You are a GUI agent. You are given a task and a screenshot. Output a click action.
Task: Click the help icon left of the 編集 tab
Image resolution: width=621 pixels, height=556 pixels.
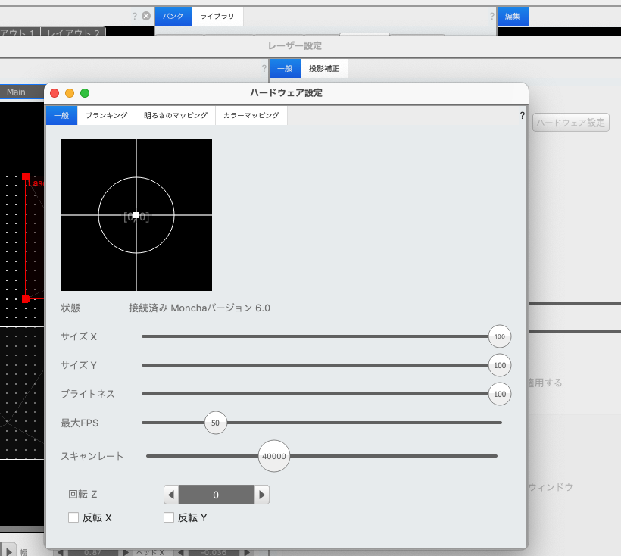pyautogui.click(x=491, y=15)
